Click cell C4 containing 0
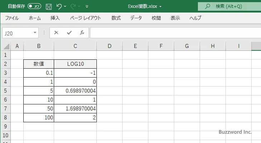The width and height of the screenshot is (261, 143). 75,82
